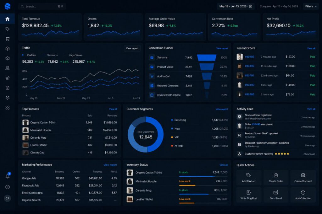This screenshot has width=322, height=214.
Task: Click the Add Product quick action
Action: coord(249,178)
